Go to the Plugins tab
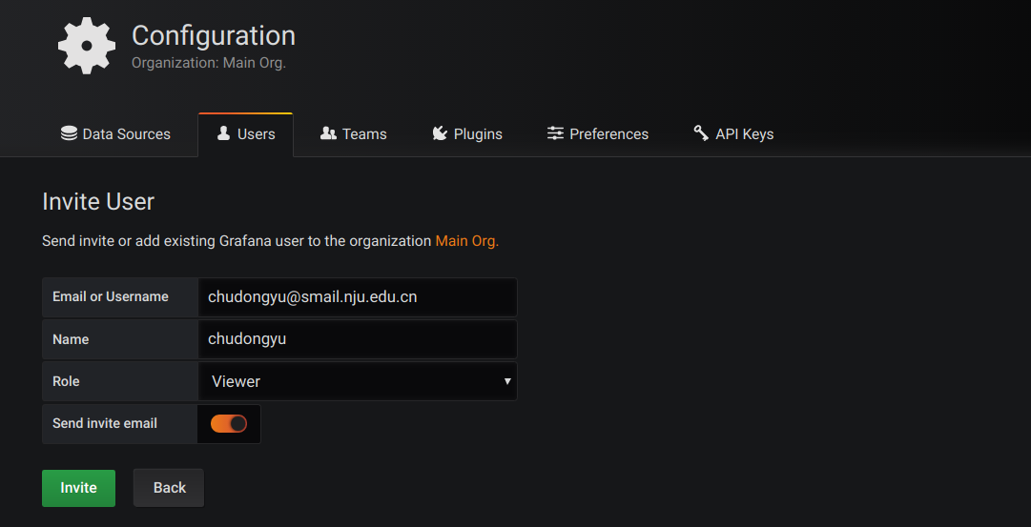The width and height of the screenshot is (1031, 527). (x=467, y=134)
